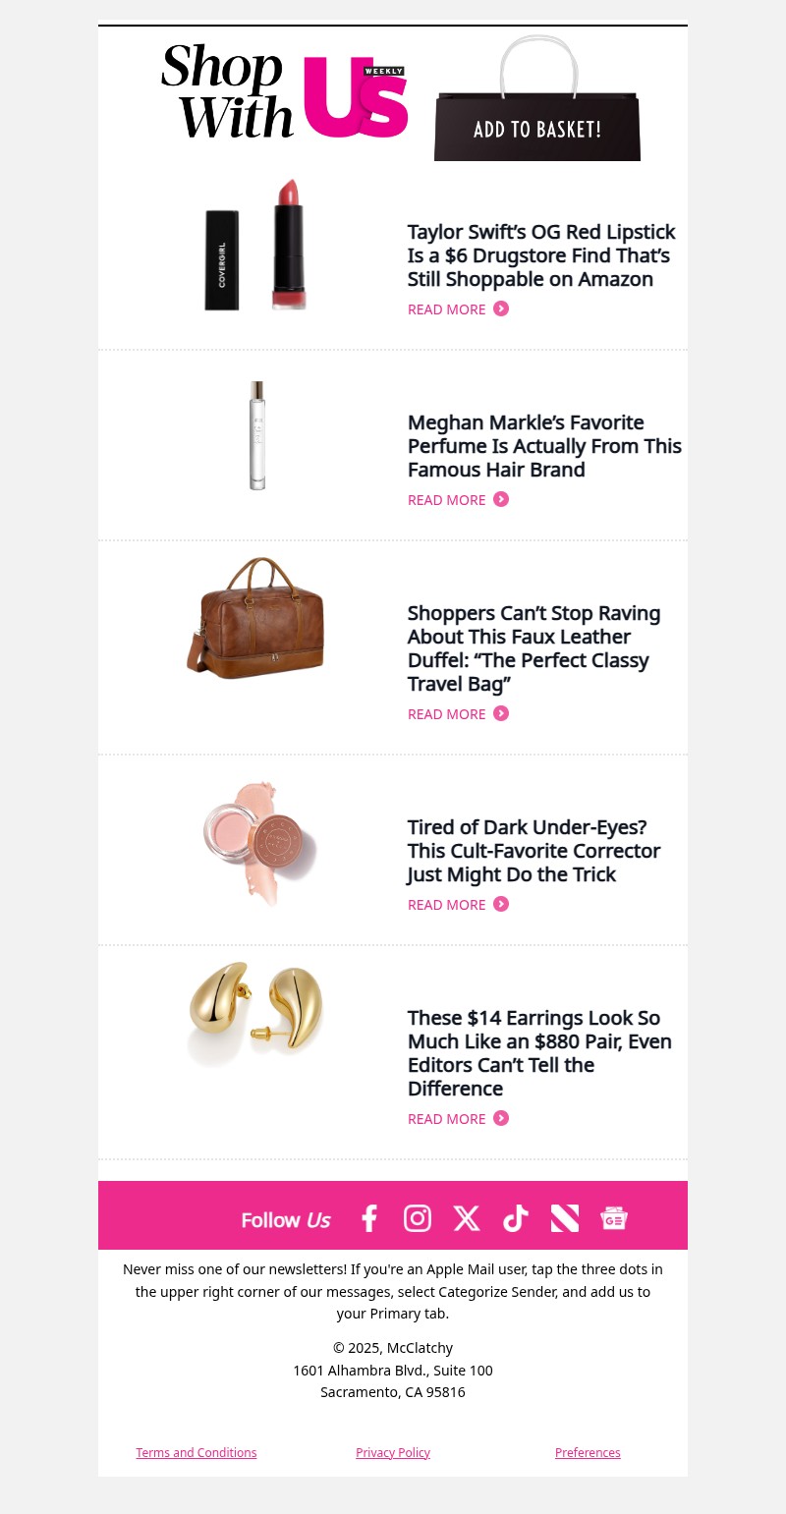Open the Terms and Conditions link
Image resolution: width=786 pixels, height=1514 pixels.
(196, 1453)
